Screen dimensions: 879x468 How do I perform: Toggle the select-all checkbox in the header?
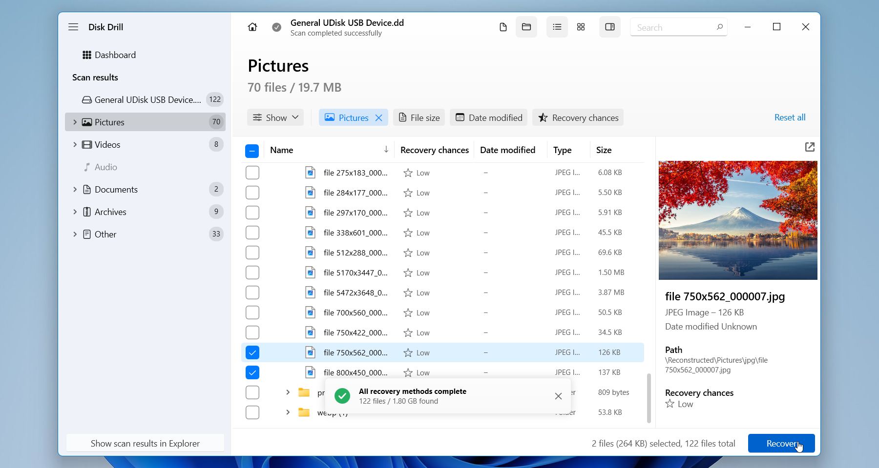tap(252, 150)
